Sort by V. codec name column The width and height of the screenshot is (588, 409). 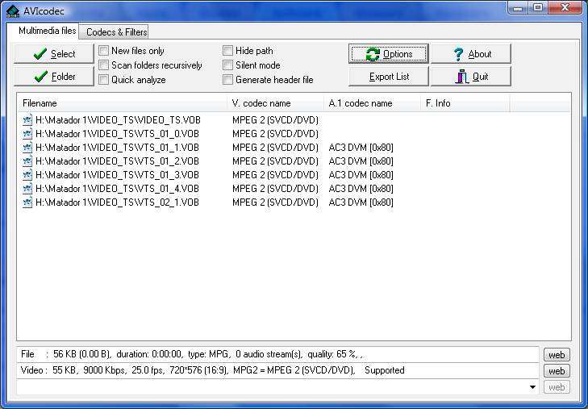pos(276,103)
